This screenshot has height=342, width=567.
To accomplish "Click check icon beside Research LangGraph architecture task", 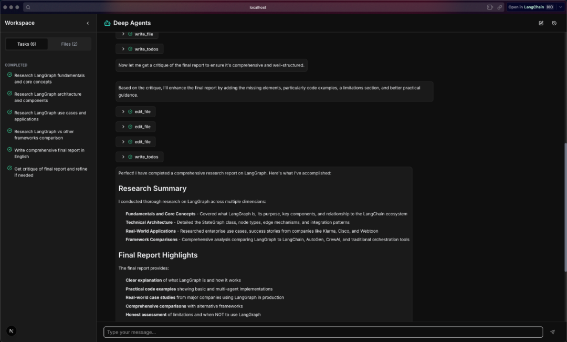I will tap(10, 94).
